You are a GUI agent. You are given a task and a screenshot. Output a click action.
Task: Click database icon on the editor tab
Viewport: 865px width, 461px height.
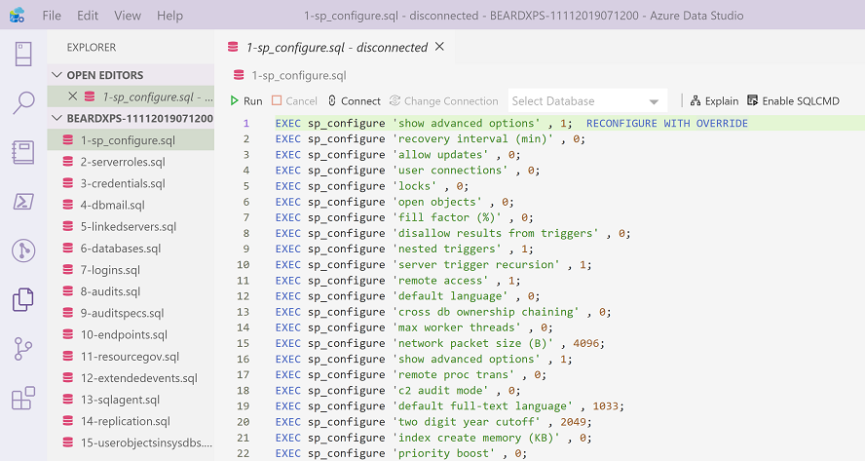234,48
